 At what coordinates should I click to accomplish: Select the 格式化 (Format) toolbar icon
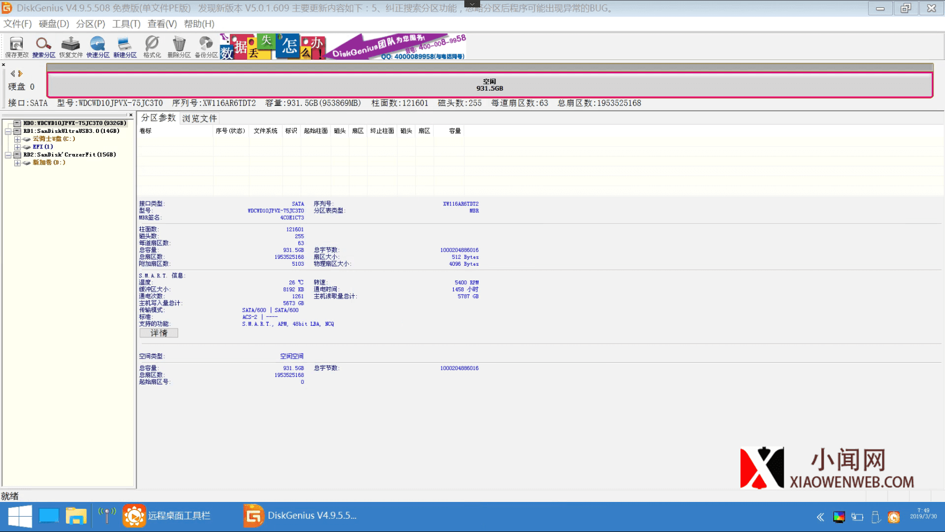click(x=152, y=46)
